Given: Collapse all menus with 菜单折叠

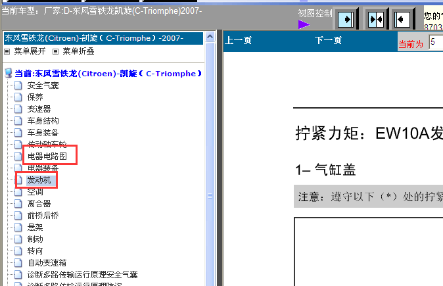Looking at the screenshot, I should [78, 51].
